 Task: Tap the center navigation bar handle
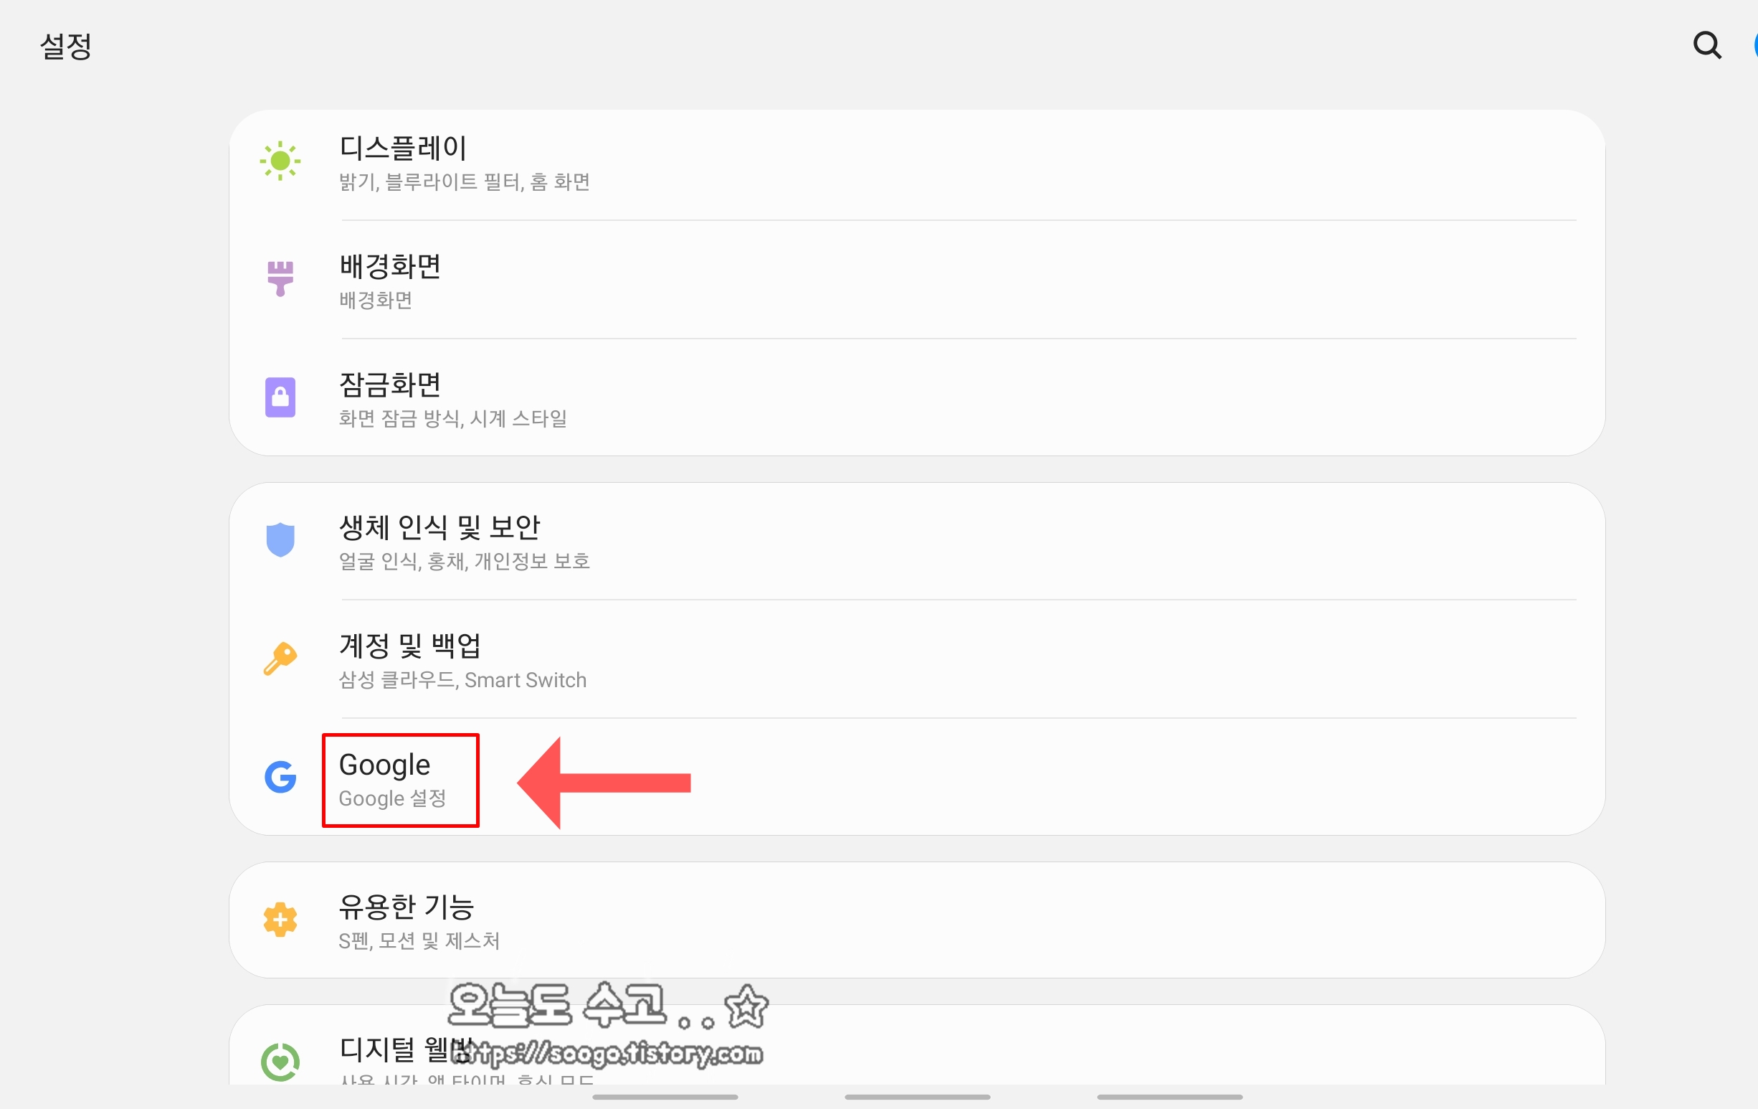click(917, 1097)
